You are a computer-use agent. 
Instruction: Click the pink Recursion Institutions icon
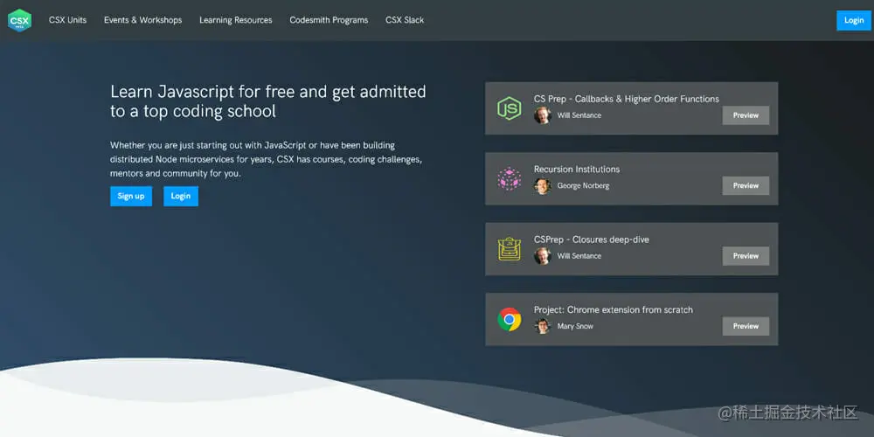[x=509, y=179]
